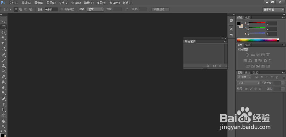Check the 消除锯齿 anti-alias checkbox
The width and height of the screenshot is (286, 137).
(62, 9)
